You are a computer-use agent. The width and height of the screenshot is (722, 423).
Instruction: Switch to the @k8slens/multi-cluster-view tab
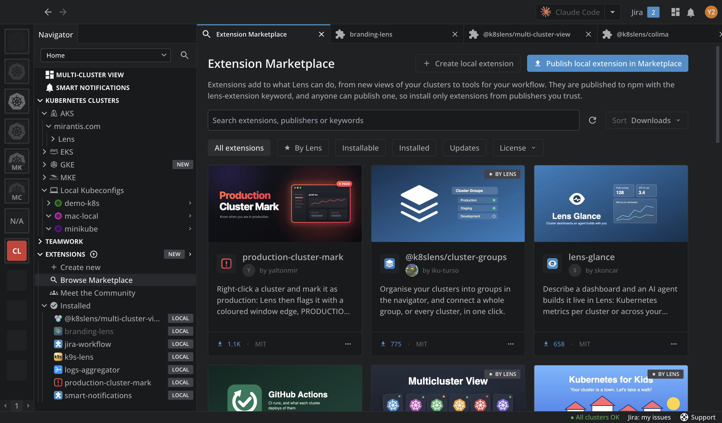[x=530, y=34]
